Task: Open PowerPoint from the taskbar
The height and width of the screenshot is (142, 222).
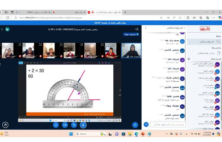Action: [x=143, y=134]
